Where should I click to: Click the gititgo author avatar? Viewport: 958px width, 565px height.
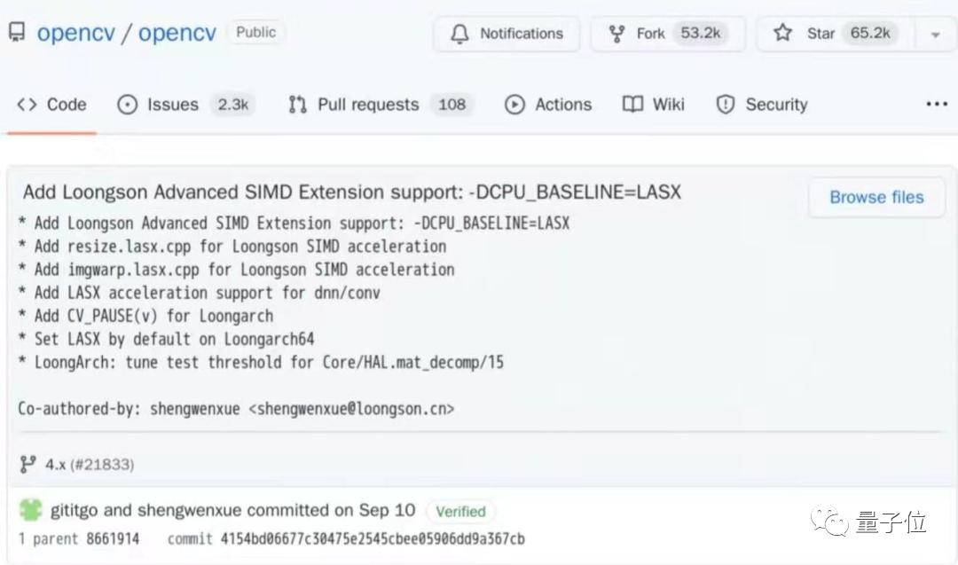tap(30, 509)
